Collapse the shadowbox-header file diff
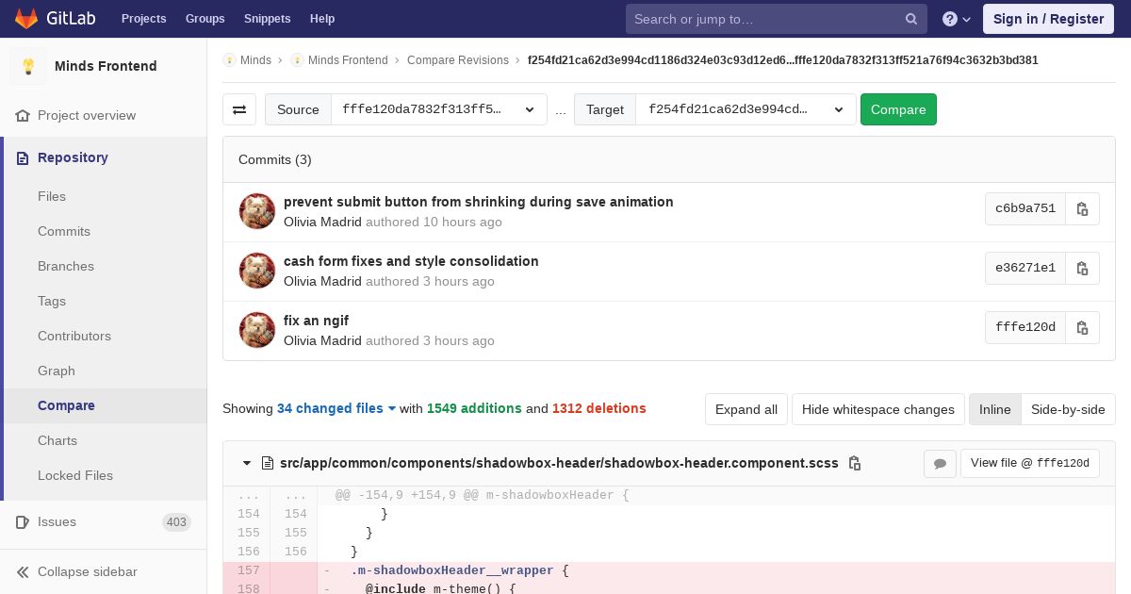Screen dimensions: 1131x594 (x=247, y=463)
